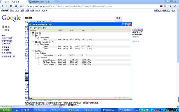Open the Windows Live taskbar button
The width and height of the screenshot is (179, 112).
coord(42,110)
